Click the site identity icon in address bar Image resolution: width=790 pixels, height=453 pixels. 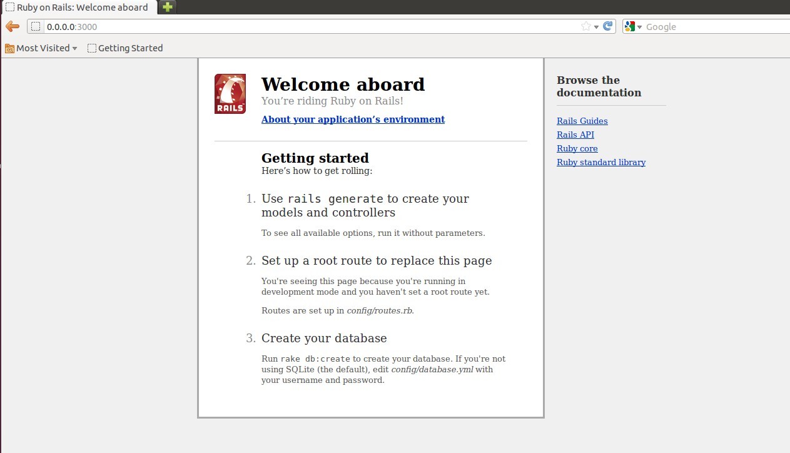click(36, 27)
